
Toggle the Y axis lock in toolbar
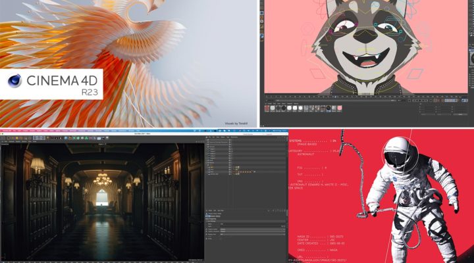(39, 138)
